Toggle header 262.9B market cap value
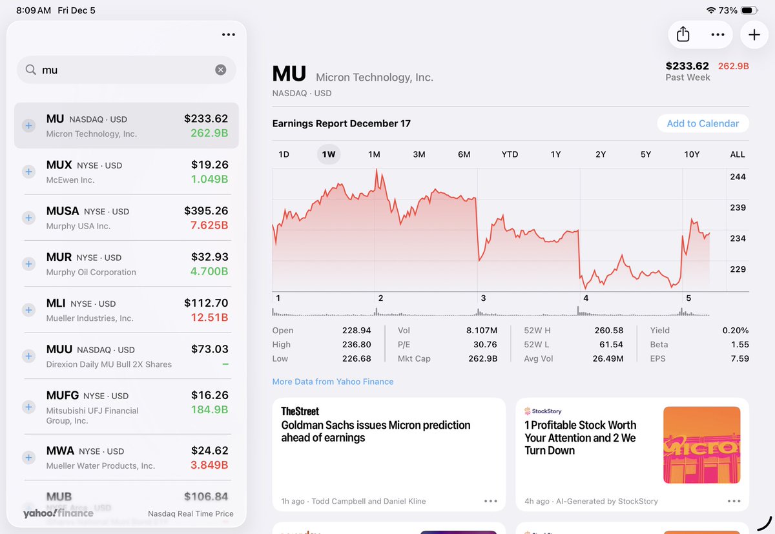Image resolution: width=775 pixels, height=534 pixels. 734,66
